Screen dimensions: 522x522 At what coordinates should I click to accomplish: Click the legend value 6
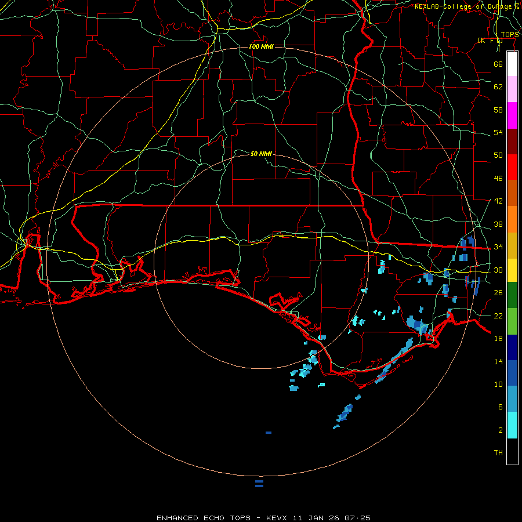pyautogui.click(x=500, y=407)
